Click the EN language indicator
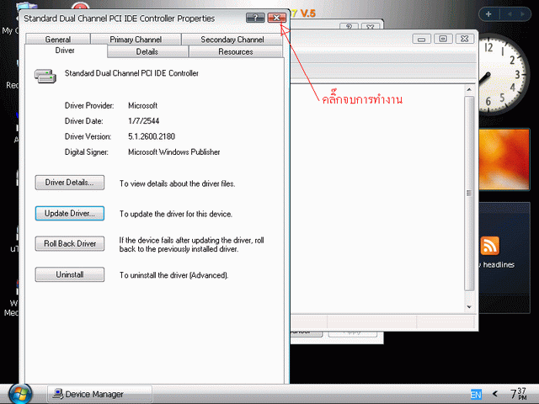Viewport: 539px width, 404px height. (476, 395)
